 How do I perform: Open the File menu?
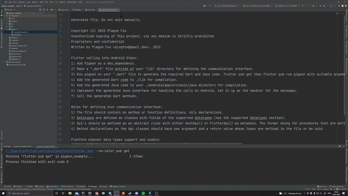6,2
